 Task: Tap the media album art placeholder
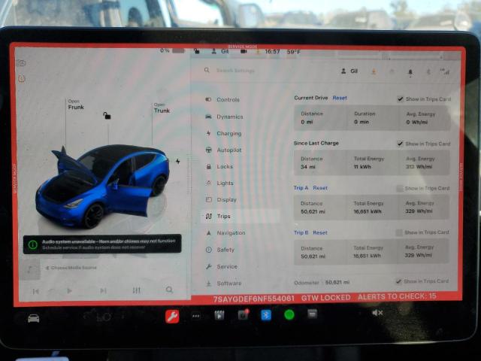(30, 269)
